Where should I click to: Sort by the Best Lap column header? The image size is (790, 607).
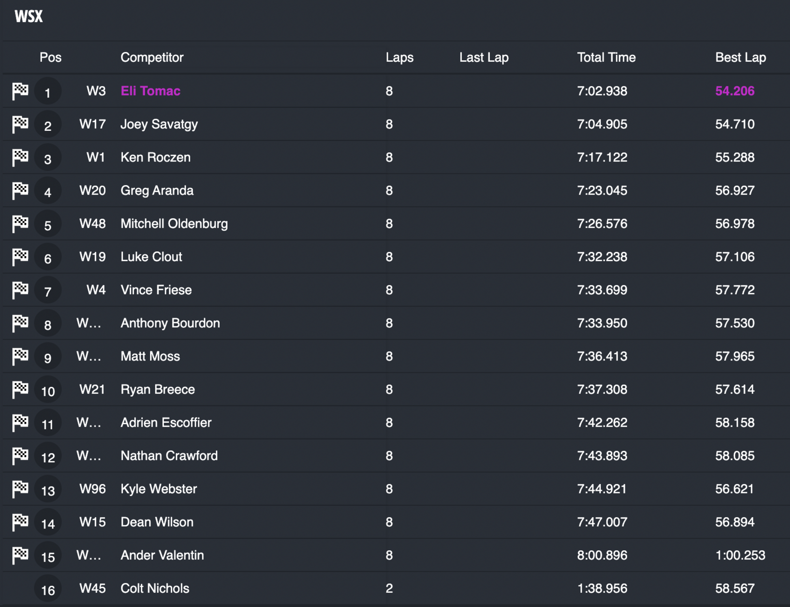tap(741, 57)
